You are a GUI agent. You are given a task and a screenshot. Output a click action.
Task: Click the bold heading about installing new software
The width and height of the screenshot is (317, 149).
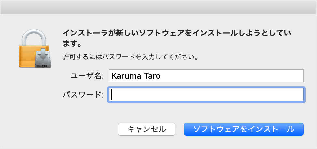point(176,34)
